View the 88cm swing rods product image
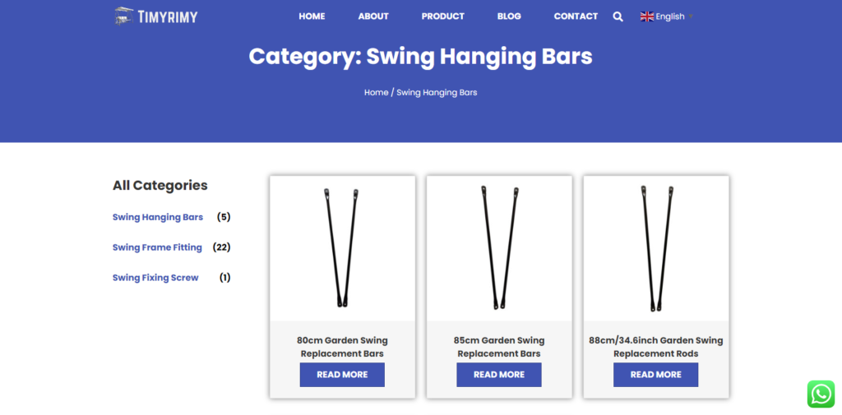 (656, 247)
